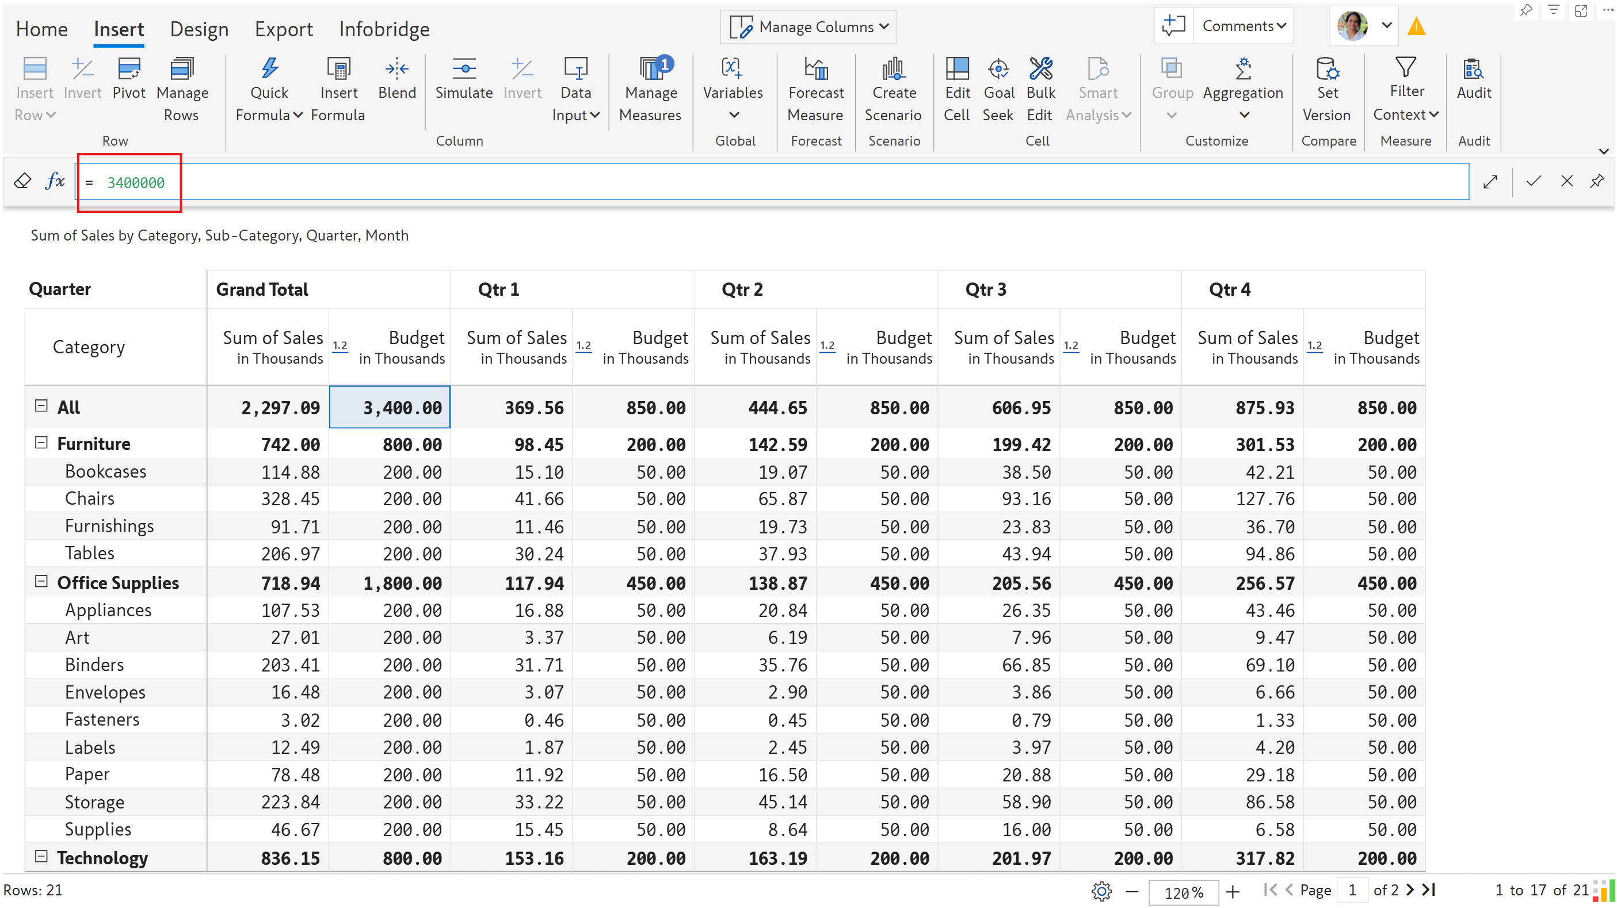
Task: Collapse the Furniture category row
Action: (x=41, y=443)
